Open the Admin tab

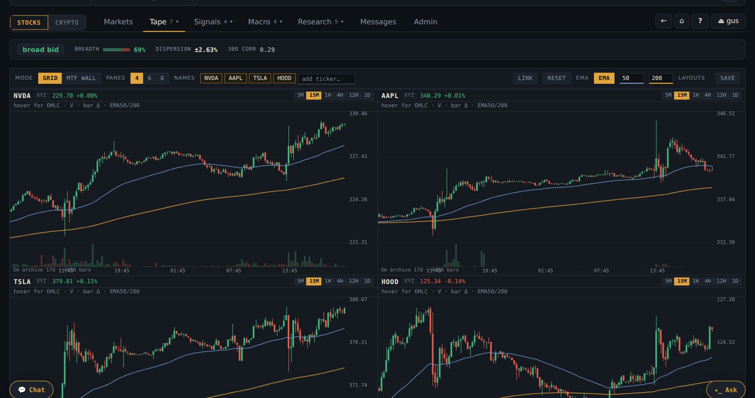(x=425, y=22)
